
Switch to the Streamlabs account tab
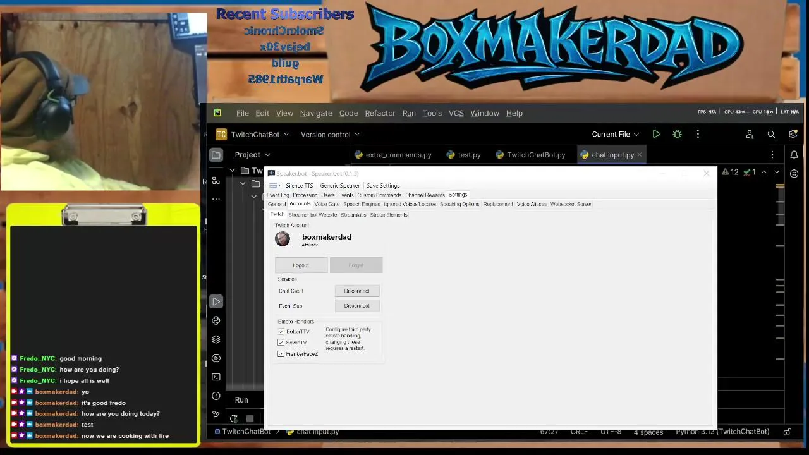[x=353, y=215]
